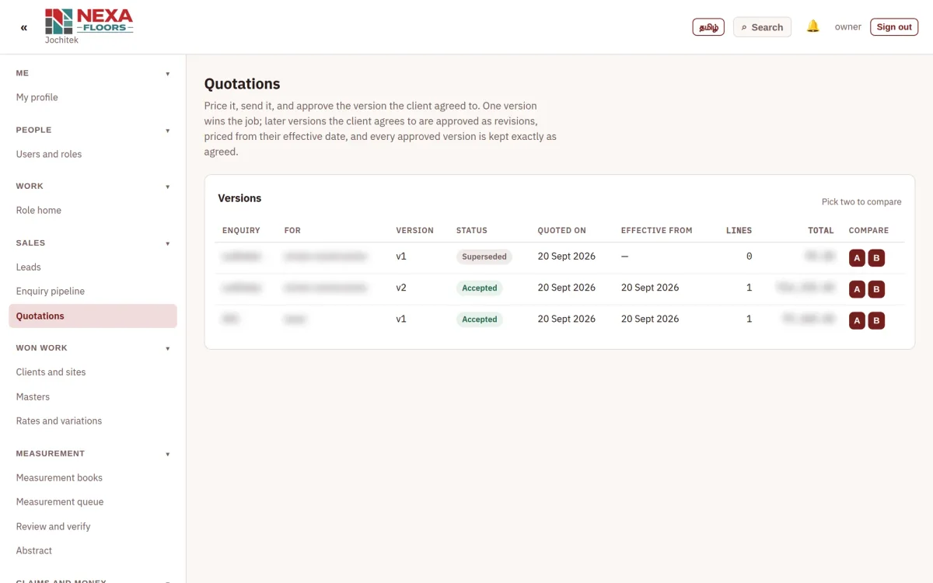This screenshot has height=583, width=933.
Task: Collapse the MEASUREMENT sidebar section
Action: tap(93, 454)
